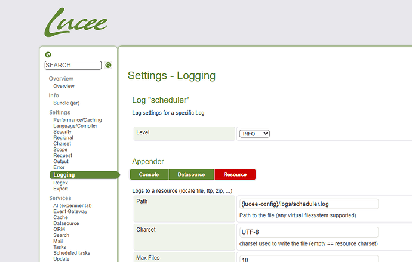
Task: Click the 'Log "scheduler"' heading
Action: (161, 100)
